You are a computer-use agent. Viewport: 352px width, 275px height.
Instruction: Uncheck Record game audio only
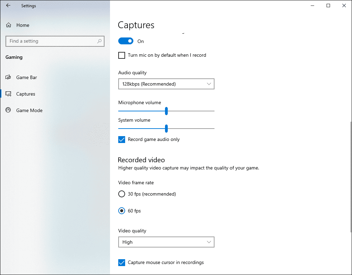121,139
